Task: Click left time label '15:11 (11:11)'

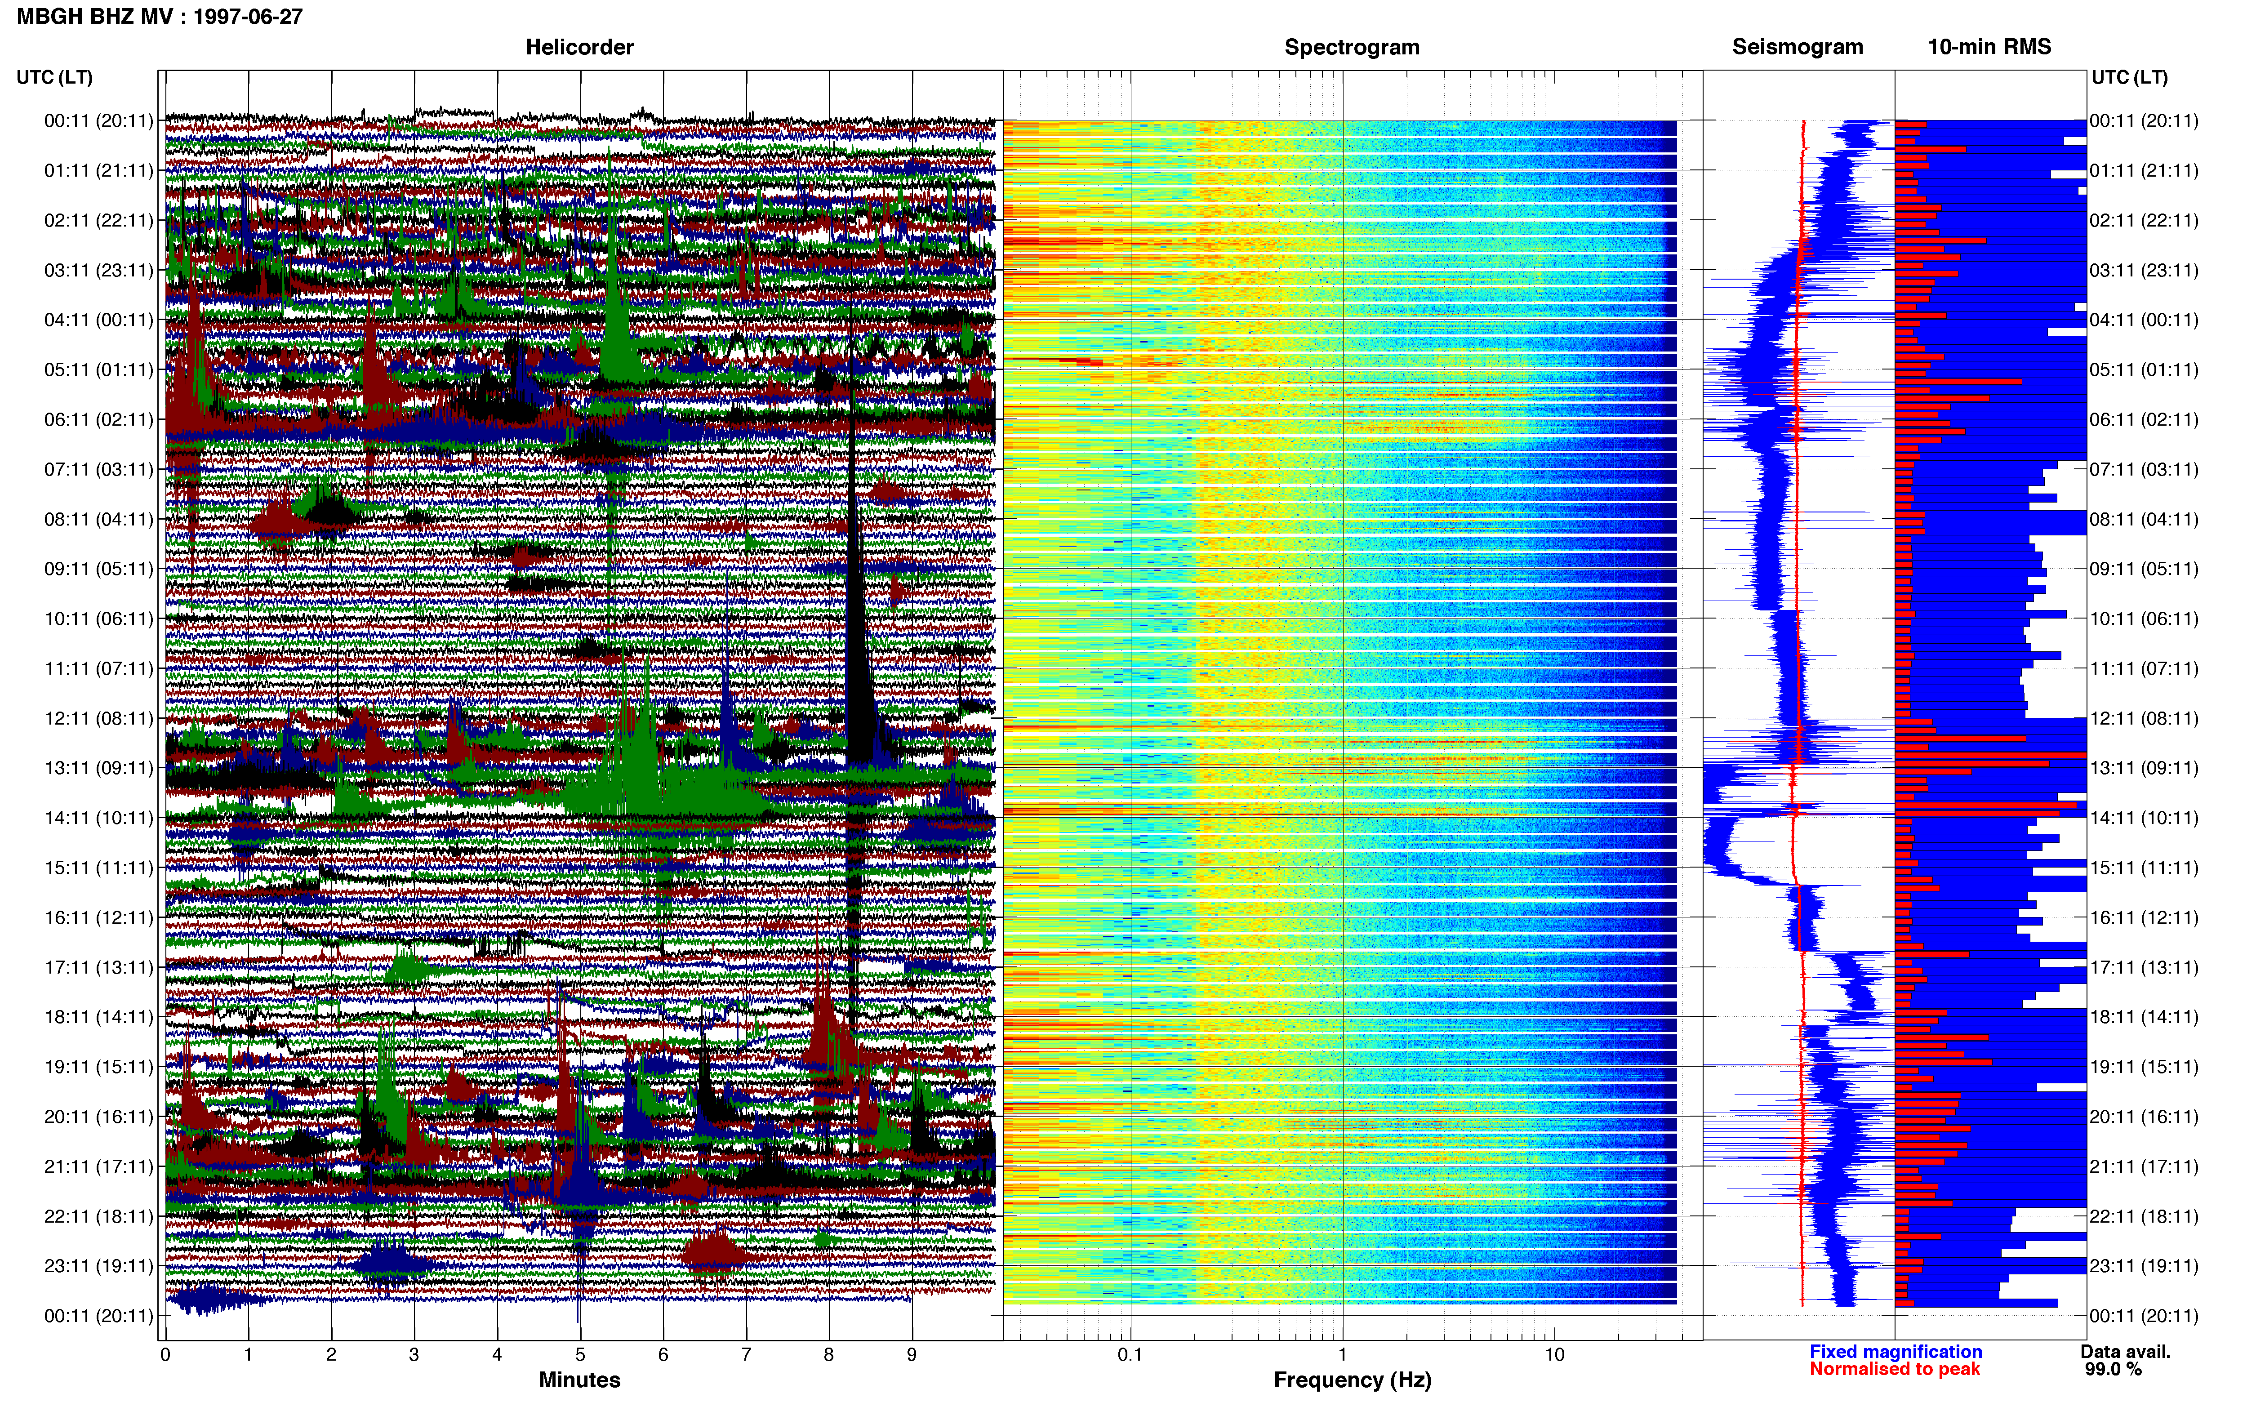Action: (x=98, y=868)
